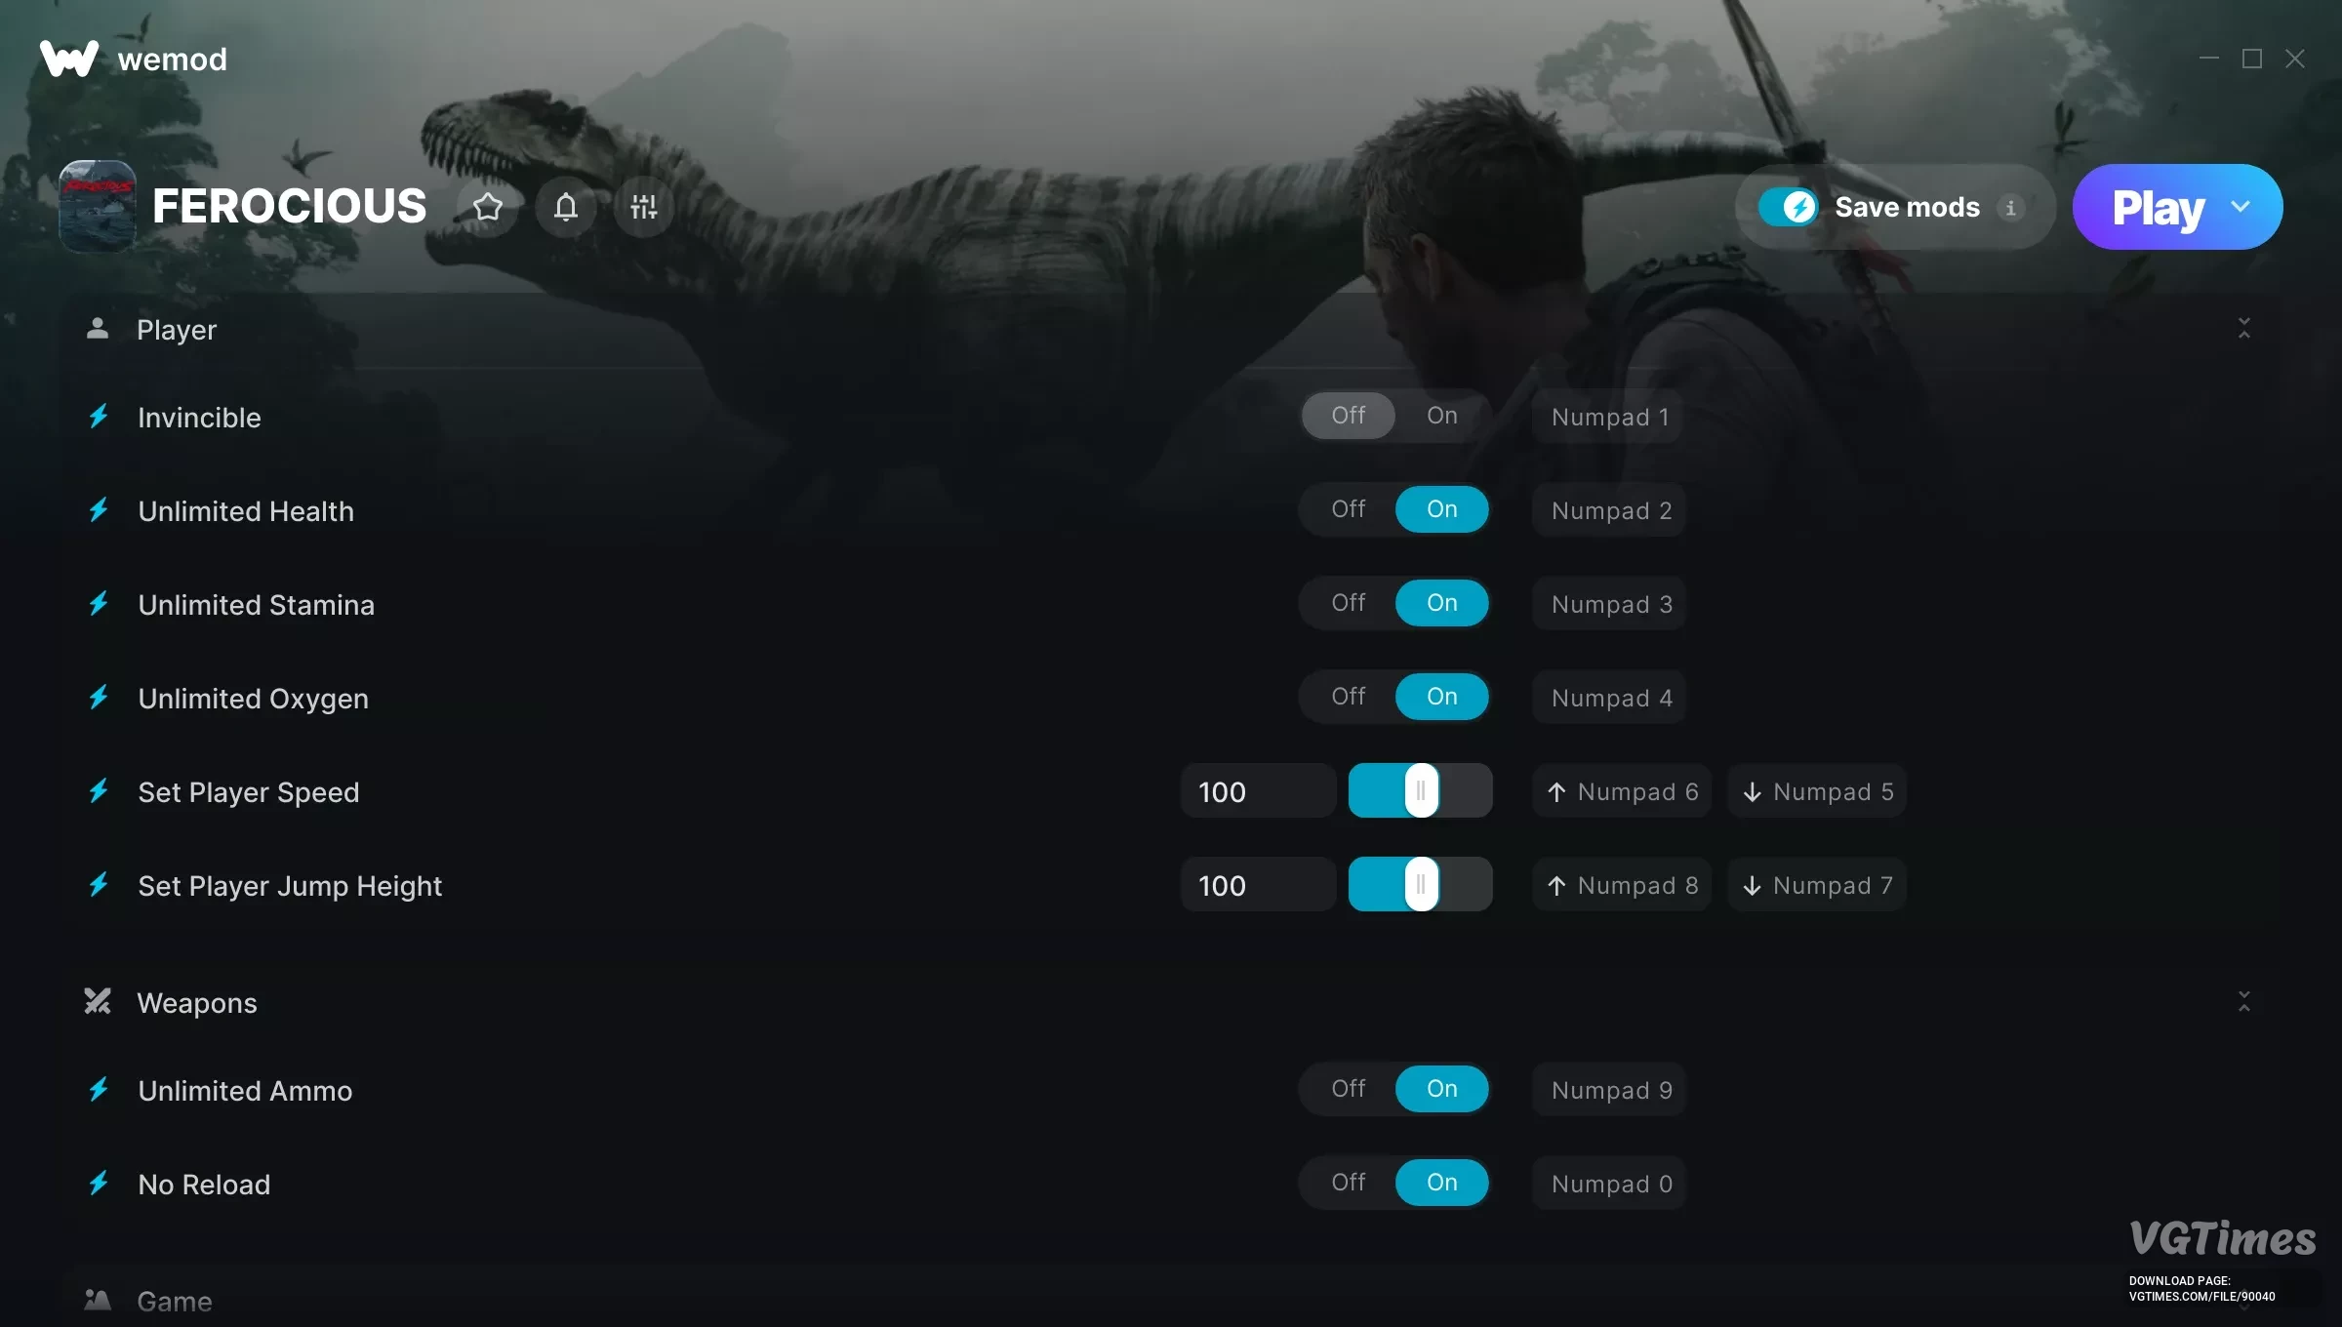Turn Invincible On

(x=1441, y=416)
